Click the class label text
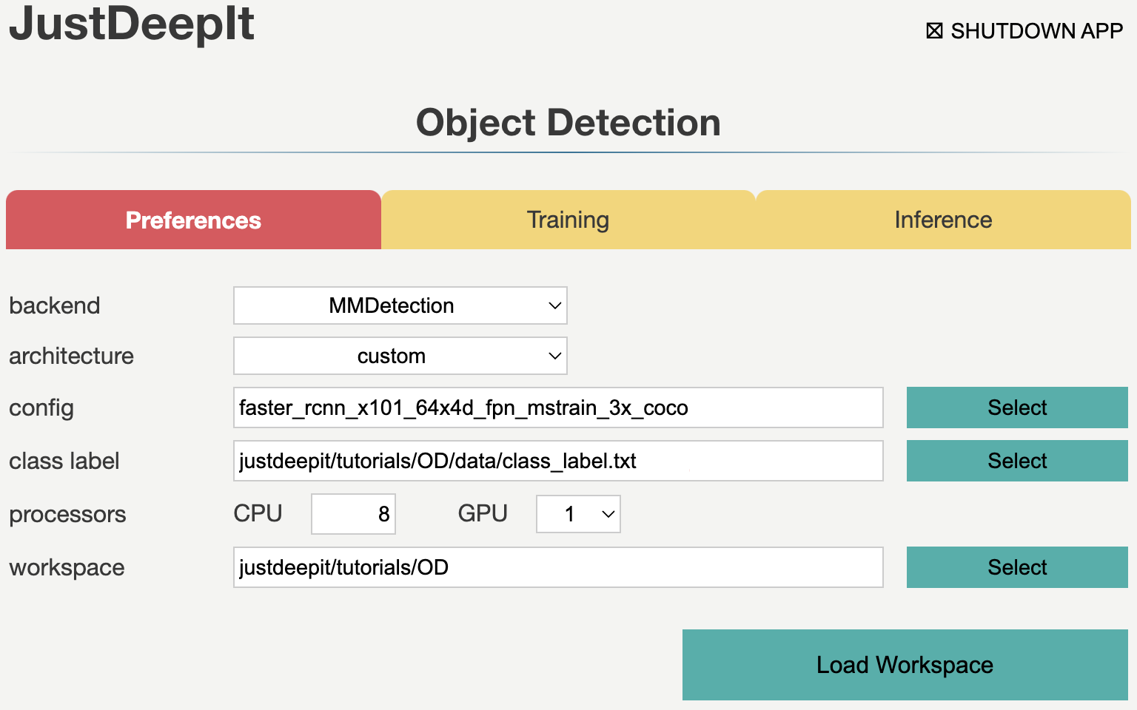This screenshot has height=710, width=1137. click(64, 461)
